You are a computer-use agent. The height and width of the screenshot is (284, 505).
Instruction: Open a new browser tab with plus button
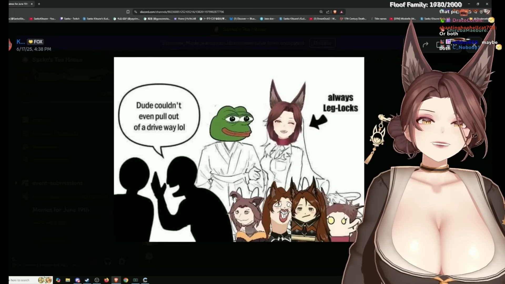pos(39,4)
